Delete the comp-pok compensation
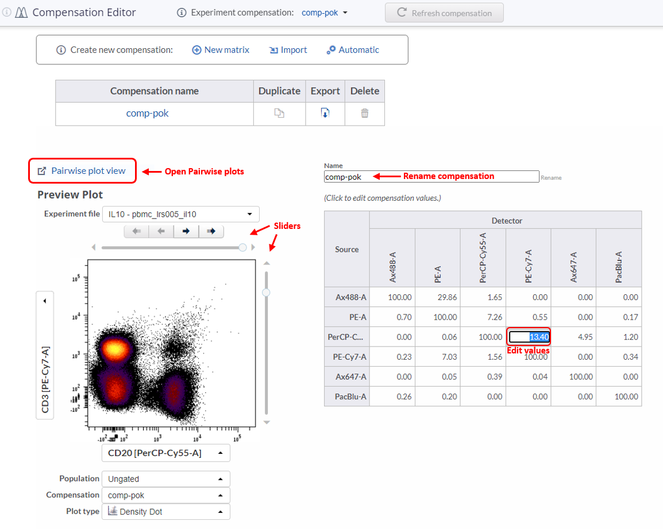 [x=364, y=113]
